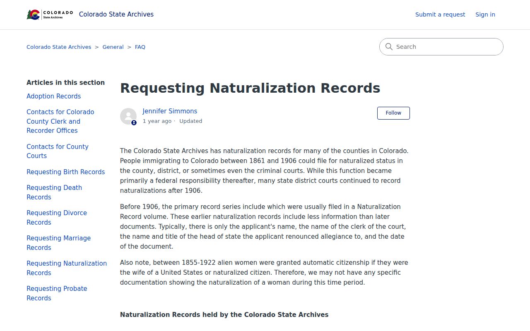Open the Submit a request page
This screenshot has height=331, width=530.
pos(440,14)
